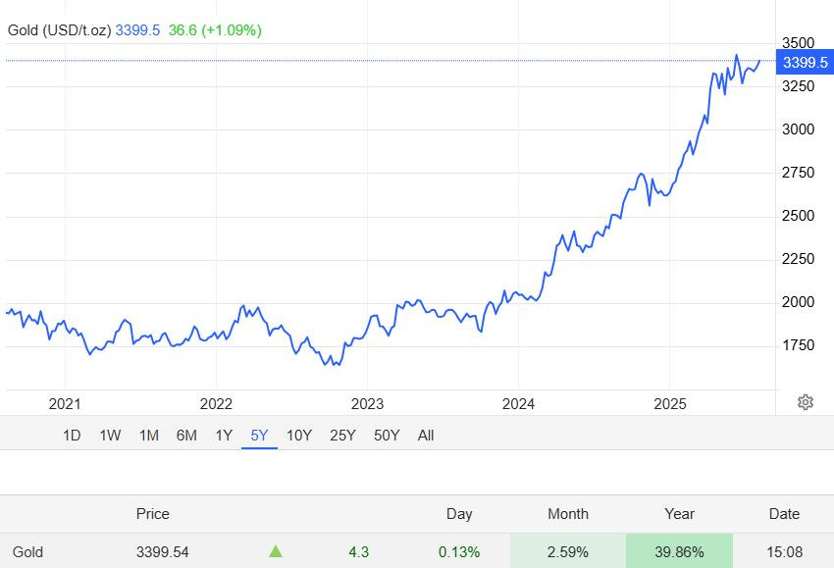Switch chart to 6M range
834x568 pixels.
click(186, 436)
